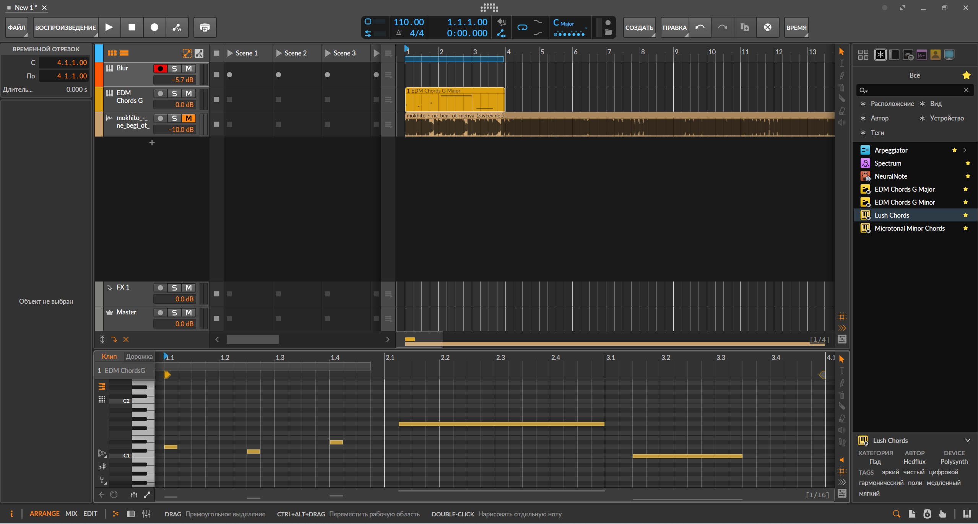Adjust Blur track volume -5.7 dB
Screen dimensions: 978x524
click(x=175, y=80)
